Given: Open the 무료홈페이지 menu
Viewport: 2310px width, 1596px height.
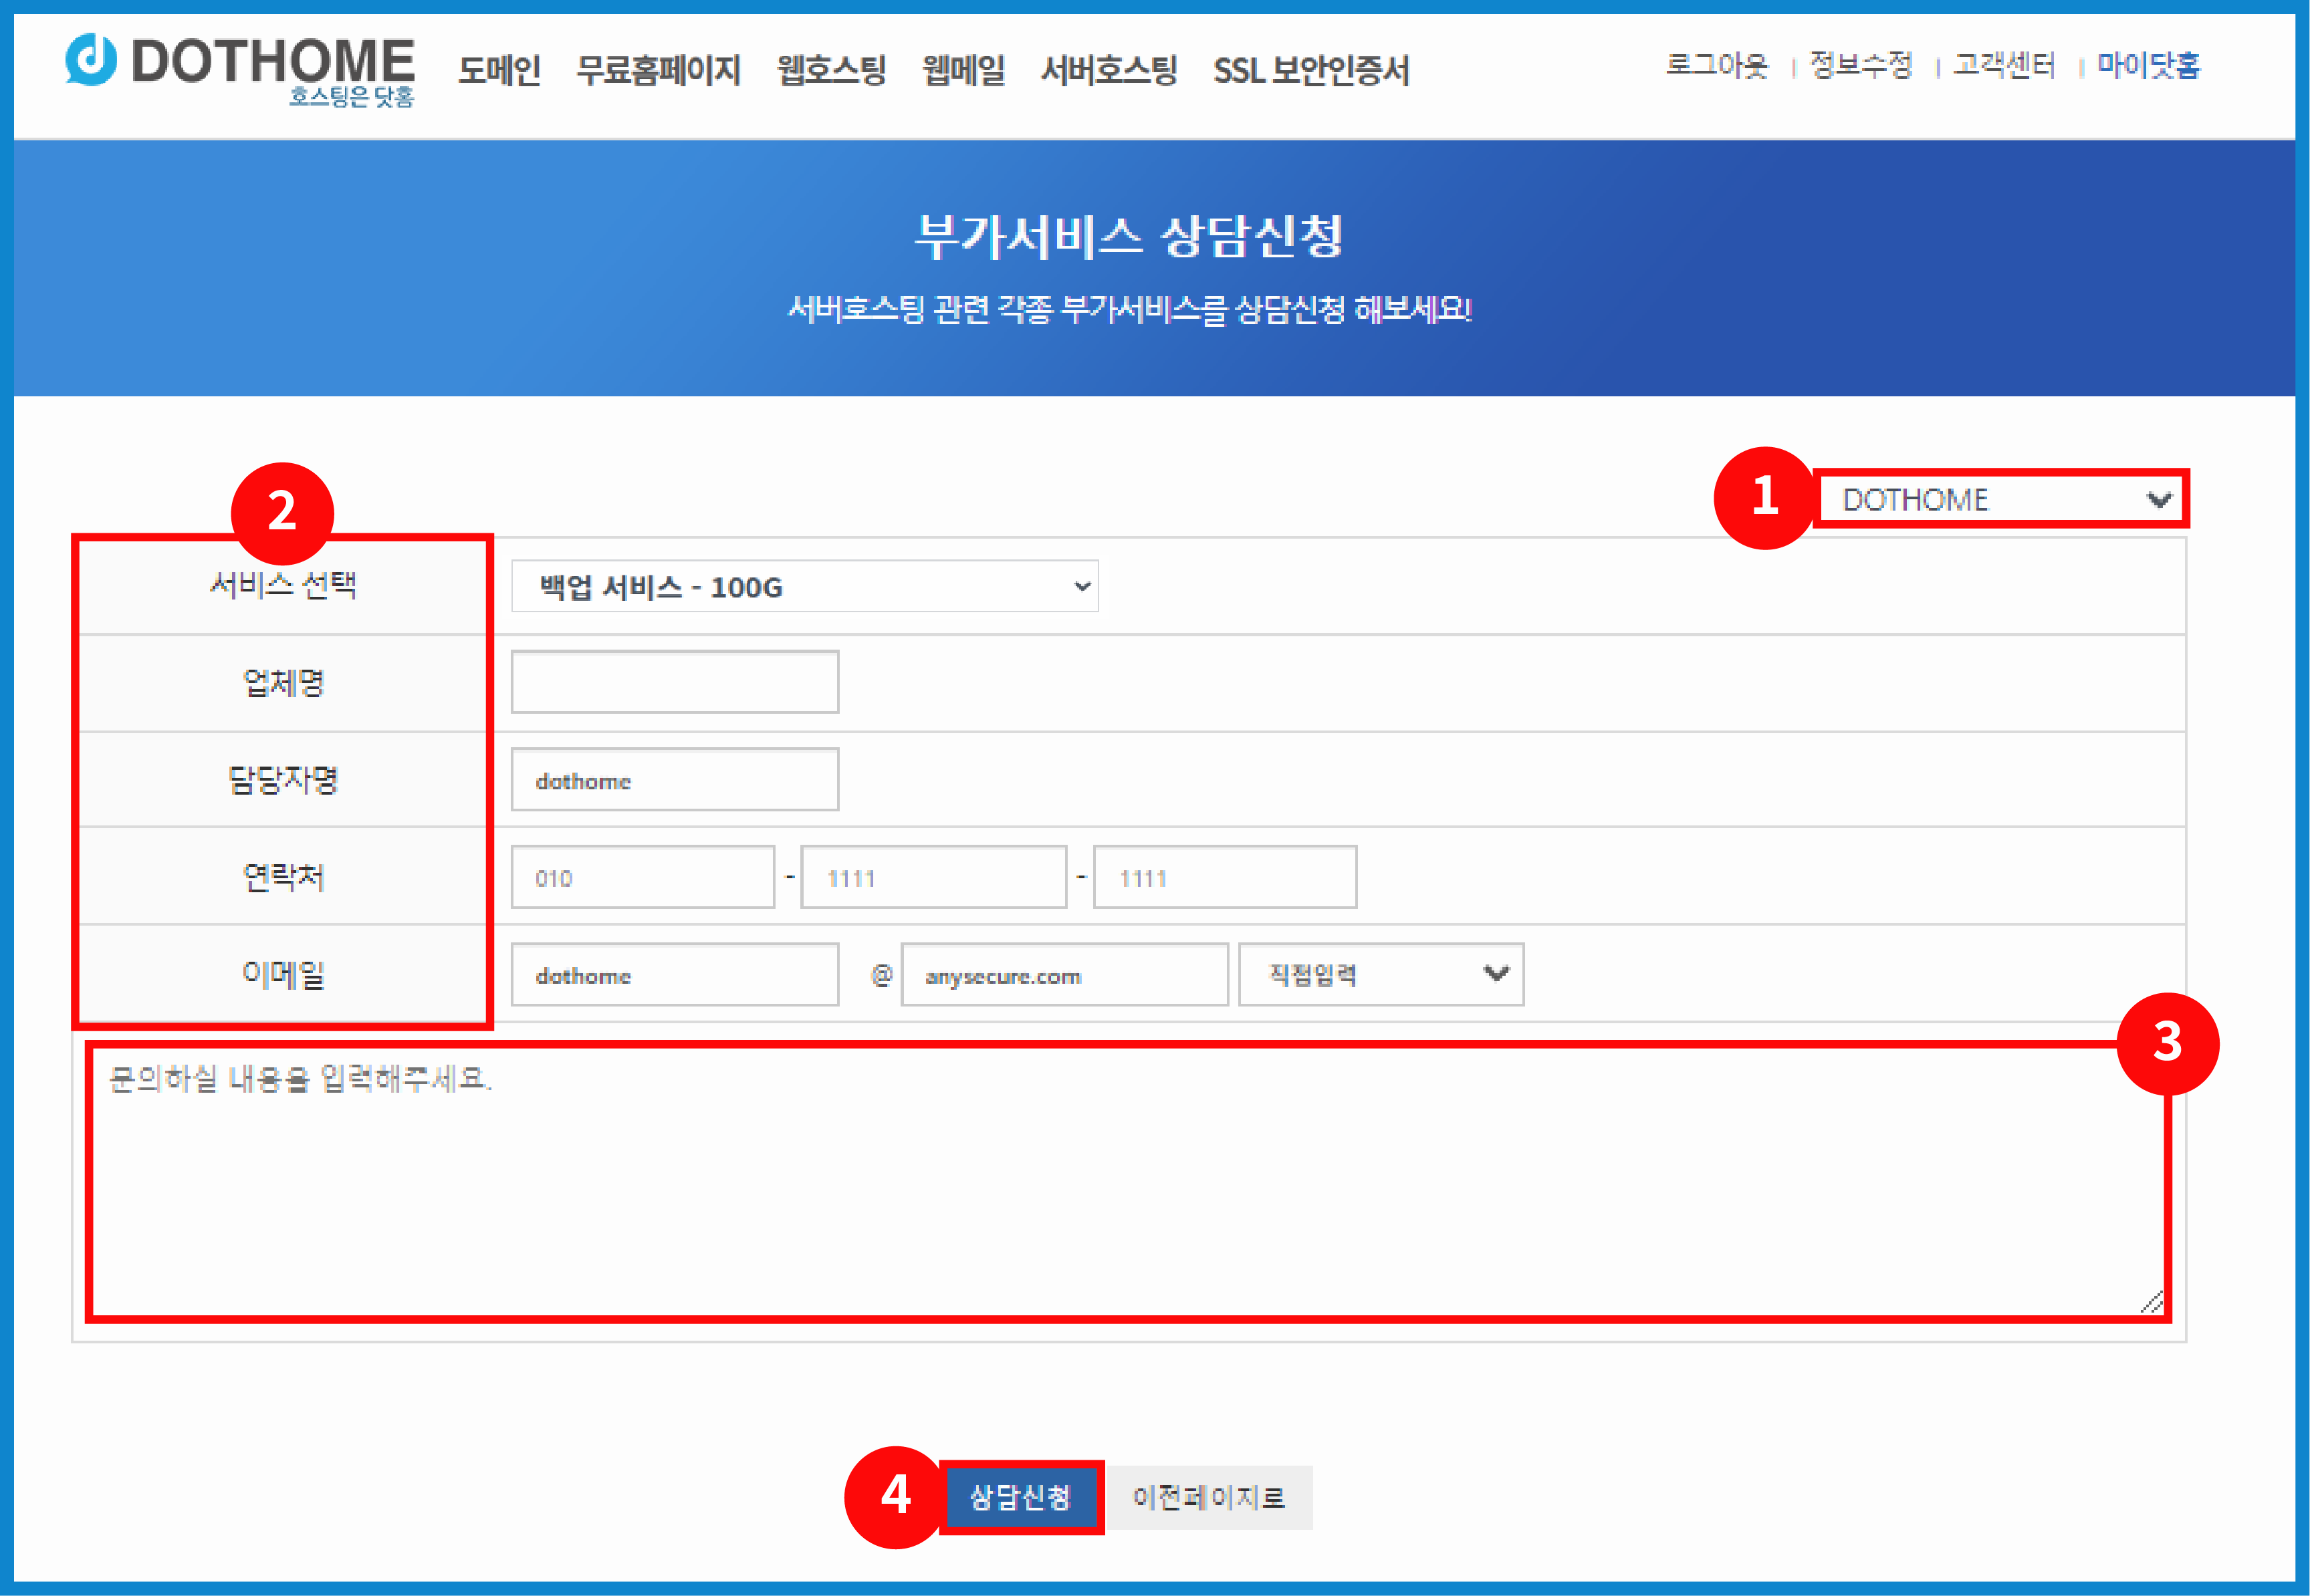Looking at the screenshot, I should coord(659,70).
